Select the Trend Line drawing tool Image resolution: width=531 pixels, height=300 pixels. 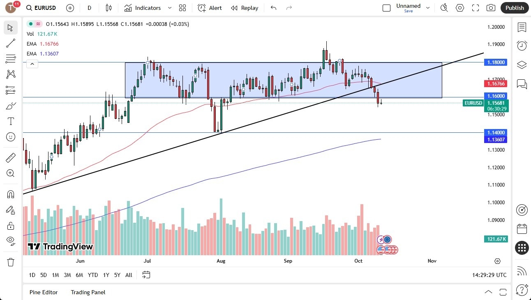coord(10,43)
